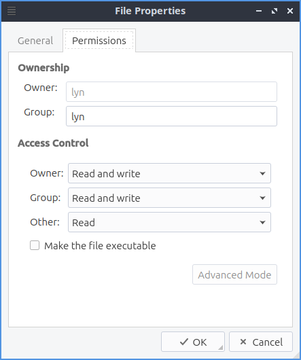This screenshot has height=360, width=301.
Task: Open the window menu hamburger icon
Action: 12,11
